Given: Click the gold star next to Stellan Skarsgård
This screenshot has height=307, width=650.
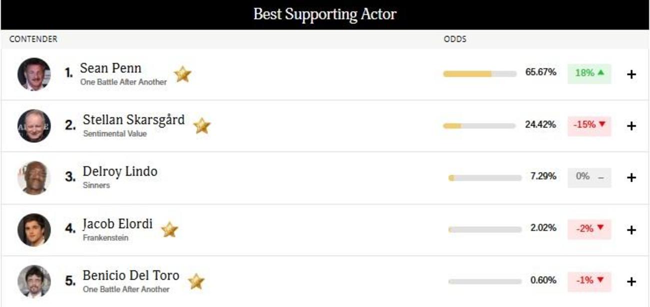Looking at the screenshot, I should (201, 126).
